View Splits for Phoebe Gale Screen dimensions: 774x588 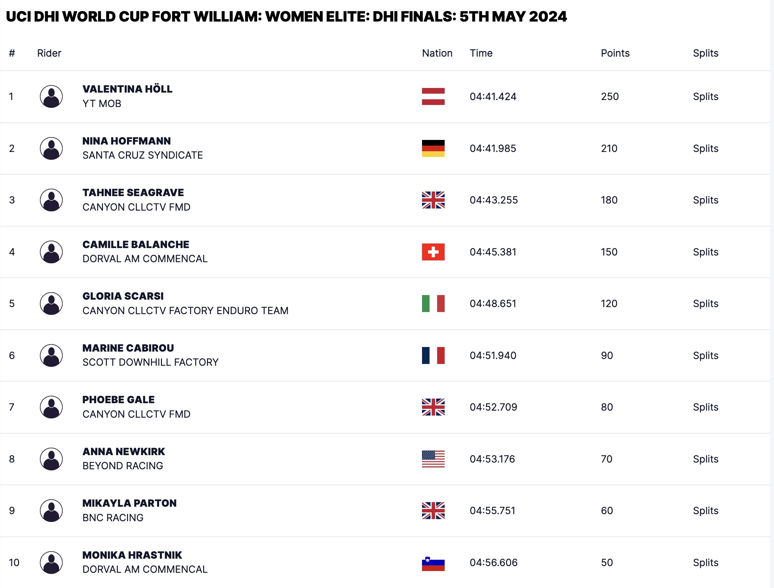705,407
